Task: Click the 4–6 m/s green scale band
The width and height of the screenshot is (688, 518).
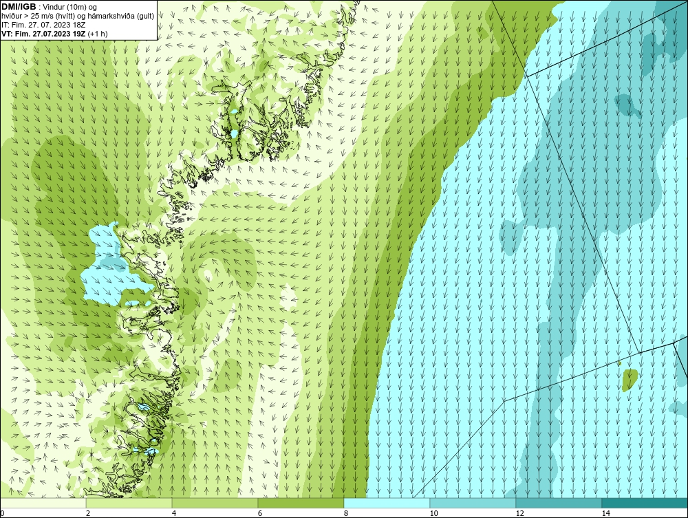Action: pos(215,503)
